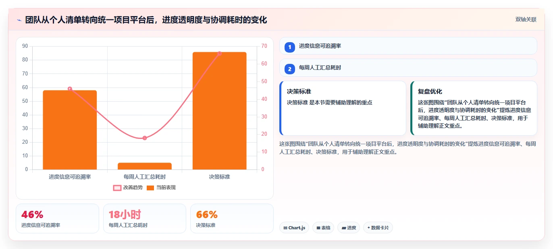Click the 决策标准 card heading
553x249 pixels.
pyautogui.click(x=299, y=92)
